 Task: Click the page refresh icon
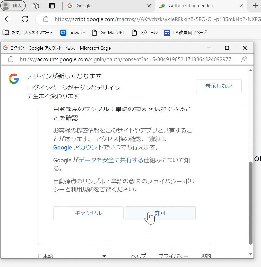coord(25,19)
